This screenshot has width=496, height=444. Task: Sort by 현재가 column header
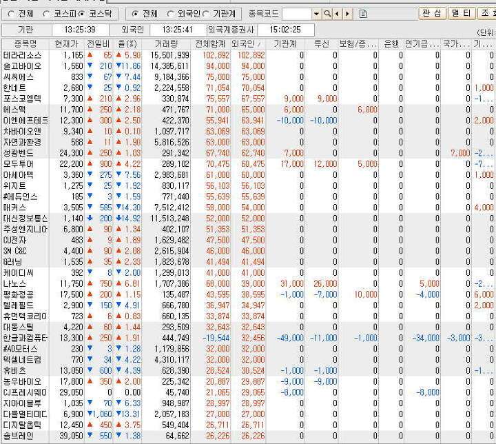click(67, 43)
